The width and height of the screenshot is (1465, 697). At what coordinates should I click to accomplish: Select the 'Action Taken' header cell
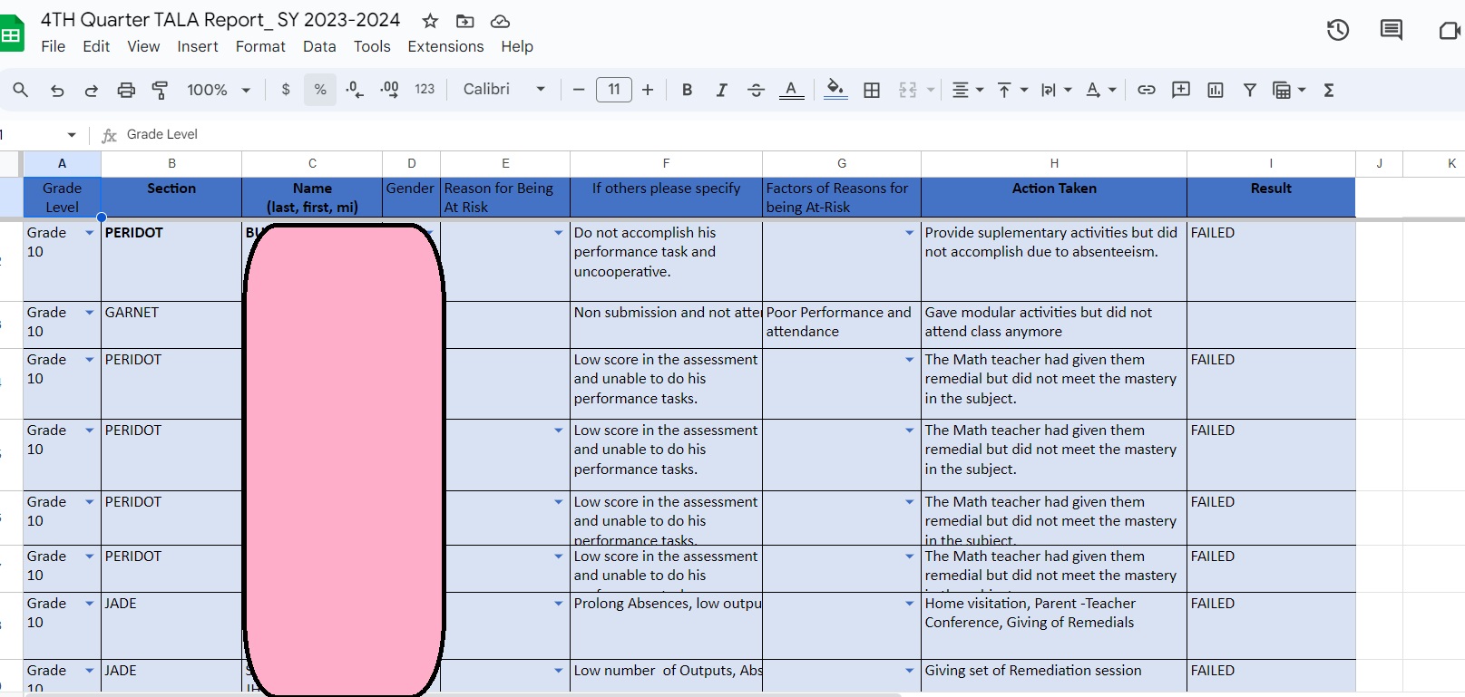pyautogui.click(x=1054, y=198)
